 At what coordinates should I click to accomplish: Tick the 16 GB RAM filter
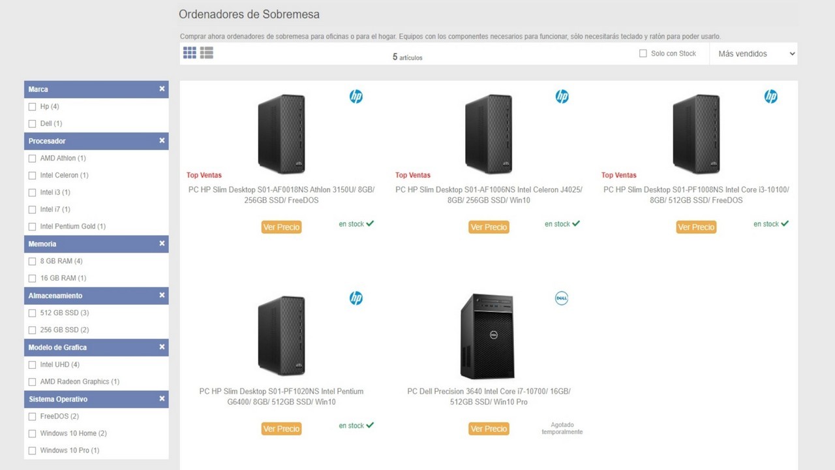click(33, 278)
